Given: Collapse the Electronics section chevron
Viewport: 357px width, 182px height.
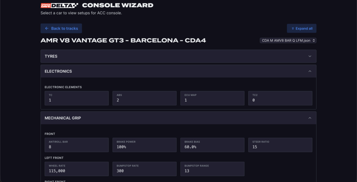Looking at the screenshot, I should (310, 71).
